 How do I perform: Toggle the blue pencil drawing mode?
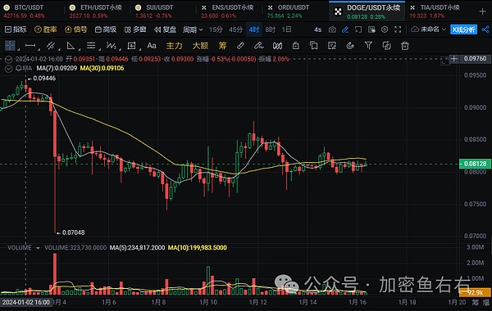[x=345, y=29]
